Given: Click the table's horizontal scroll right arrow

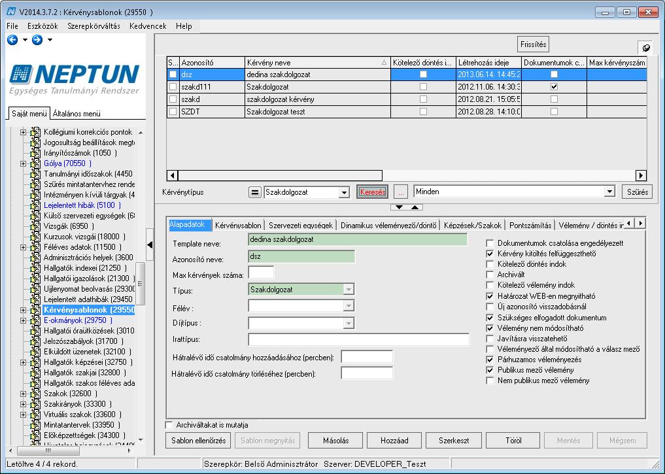Looking at the screenshot, I should (x=641, y=175).
